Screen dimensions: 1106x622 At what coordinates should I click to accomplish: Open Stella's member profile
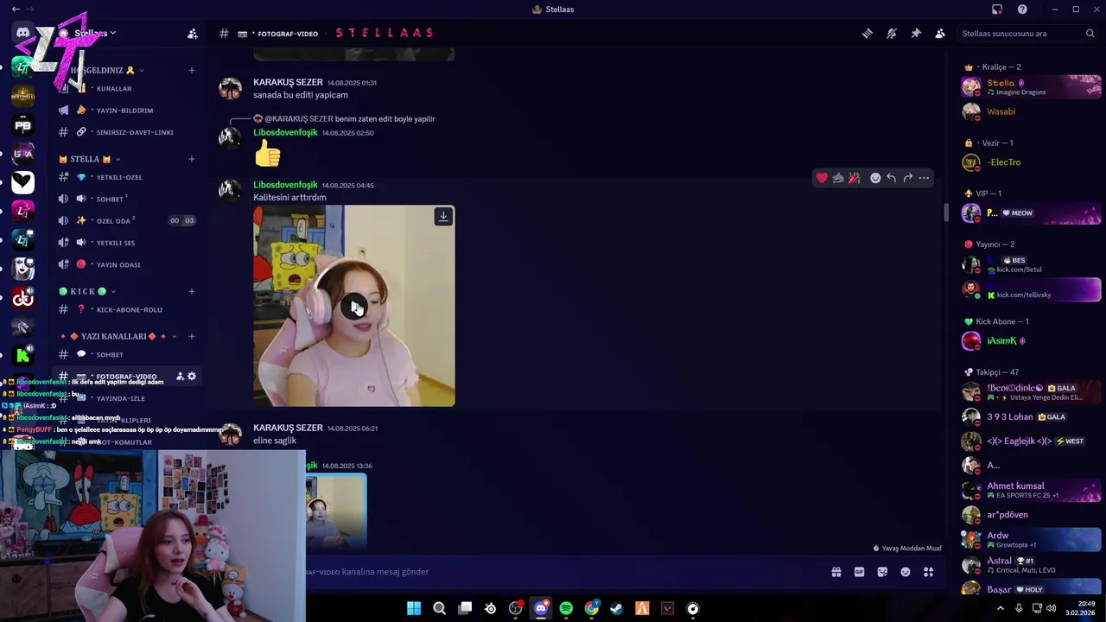click(x=1031, y=86)
